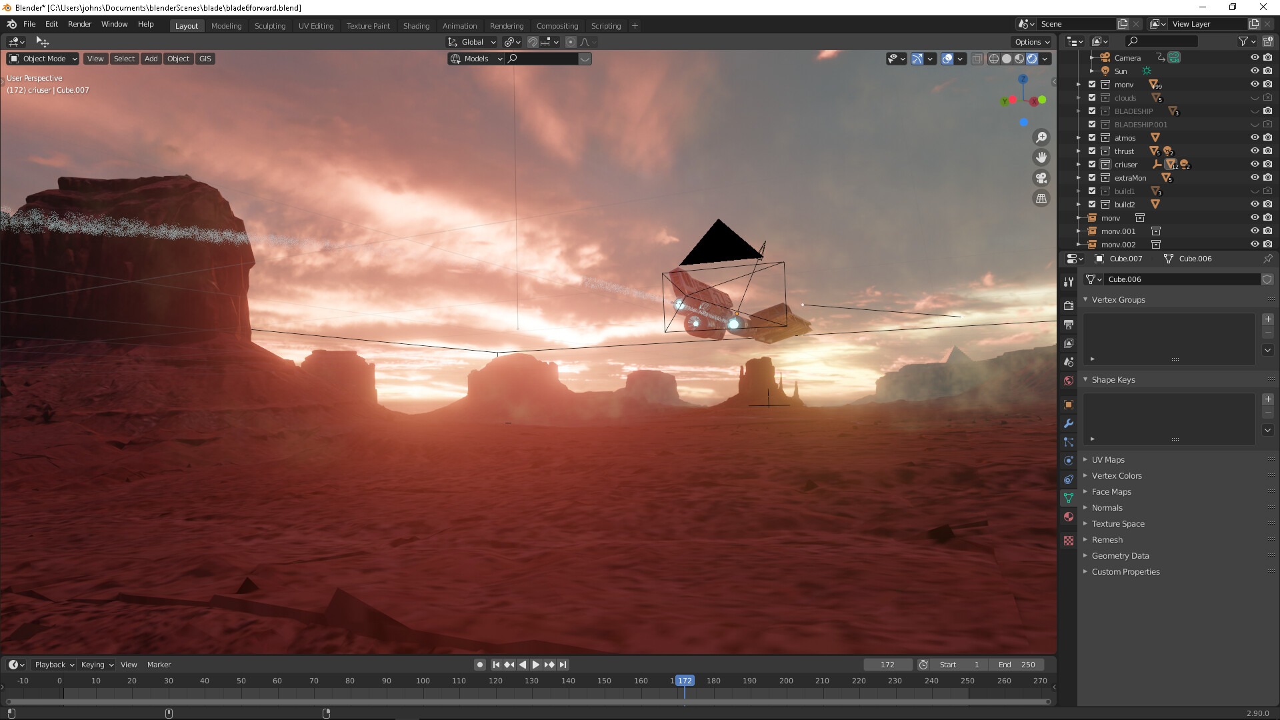Click the Add menu button in viewport header
Viewport: 1280px width, 720px height.
point(151,59)
